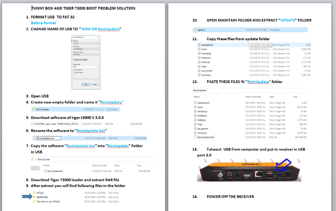Click blue 'RomUpdate.bin' text in step 7
This screenshot has height=211, width=336.
(81, 146)
